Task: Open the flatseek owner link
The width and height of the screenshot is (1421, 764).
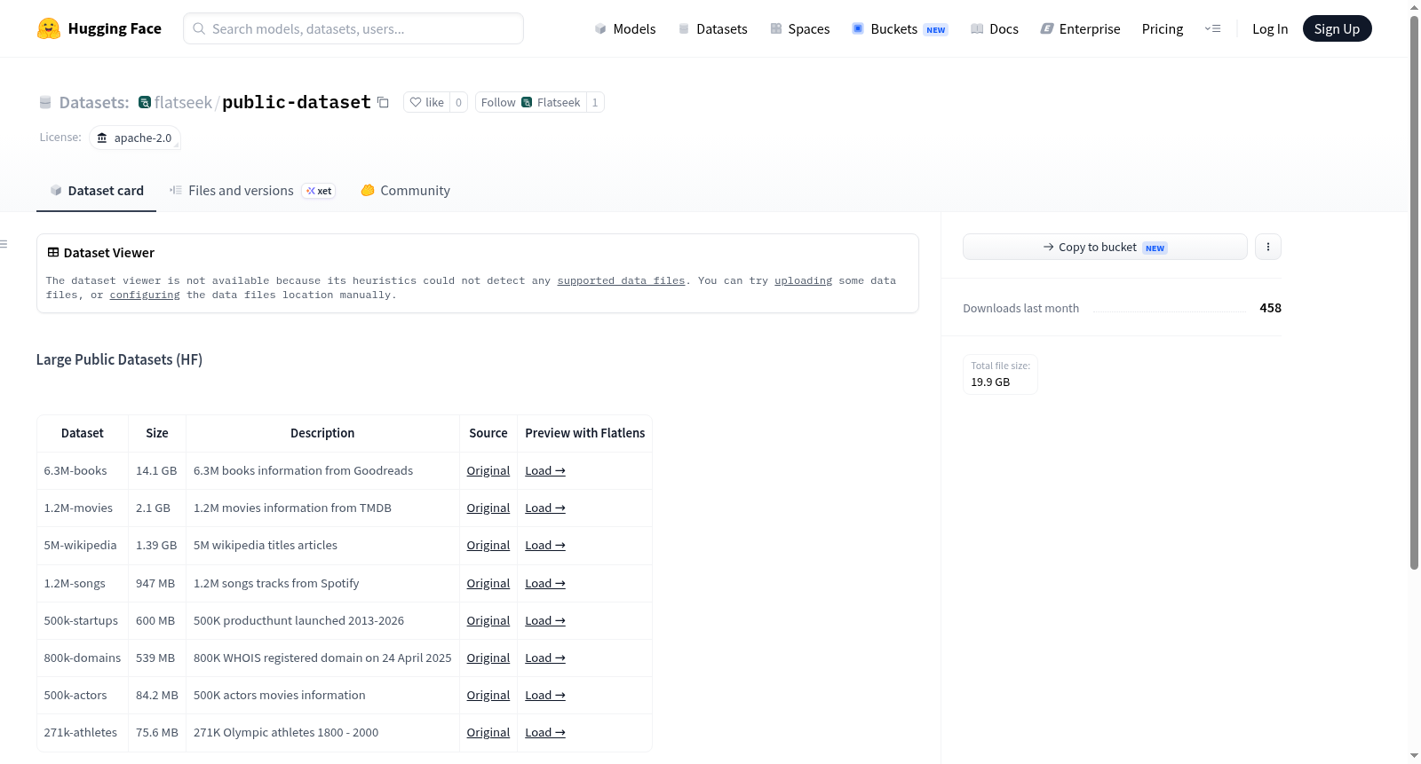Action: coord(183,102)
